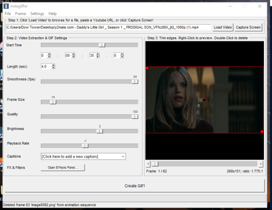Click the frame scrollbar left arrow
This screenshot has height=210, width=272.
(x=148, y=164)
